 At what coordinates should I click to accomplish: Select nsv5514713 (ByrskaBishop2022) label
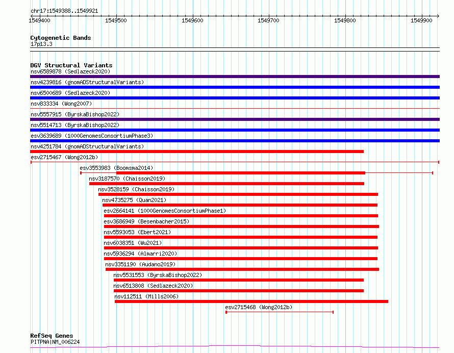click(x=75, y=125)
